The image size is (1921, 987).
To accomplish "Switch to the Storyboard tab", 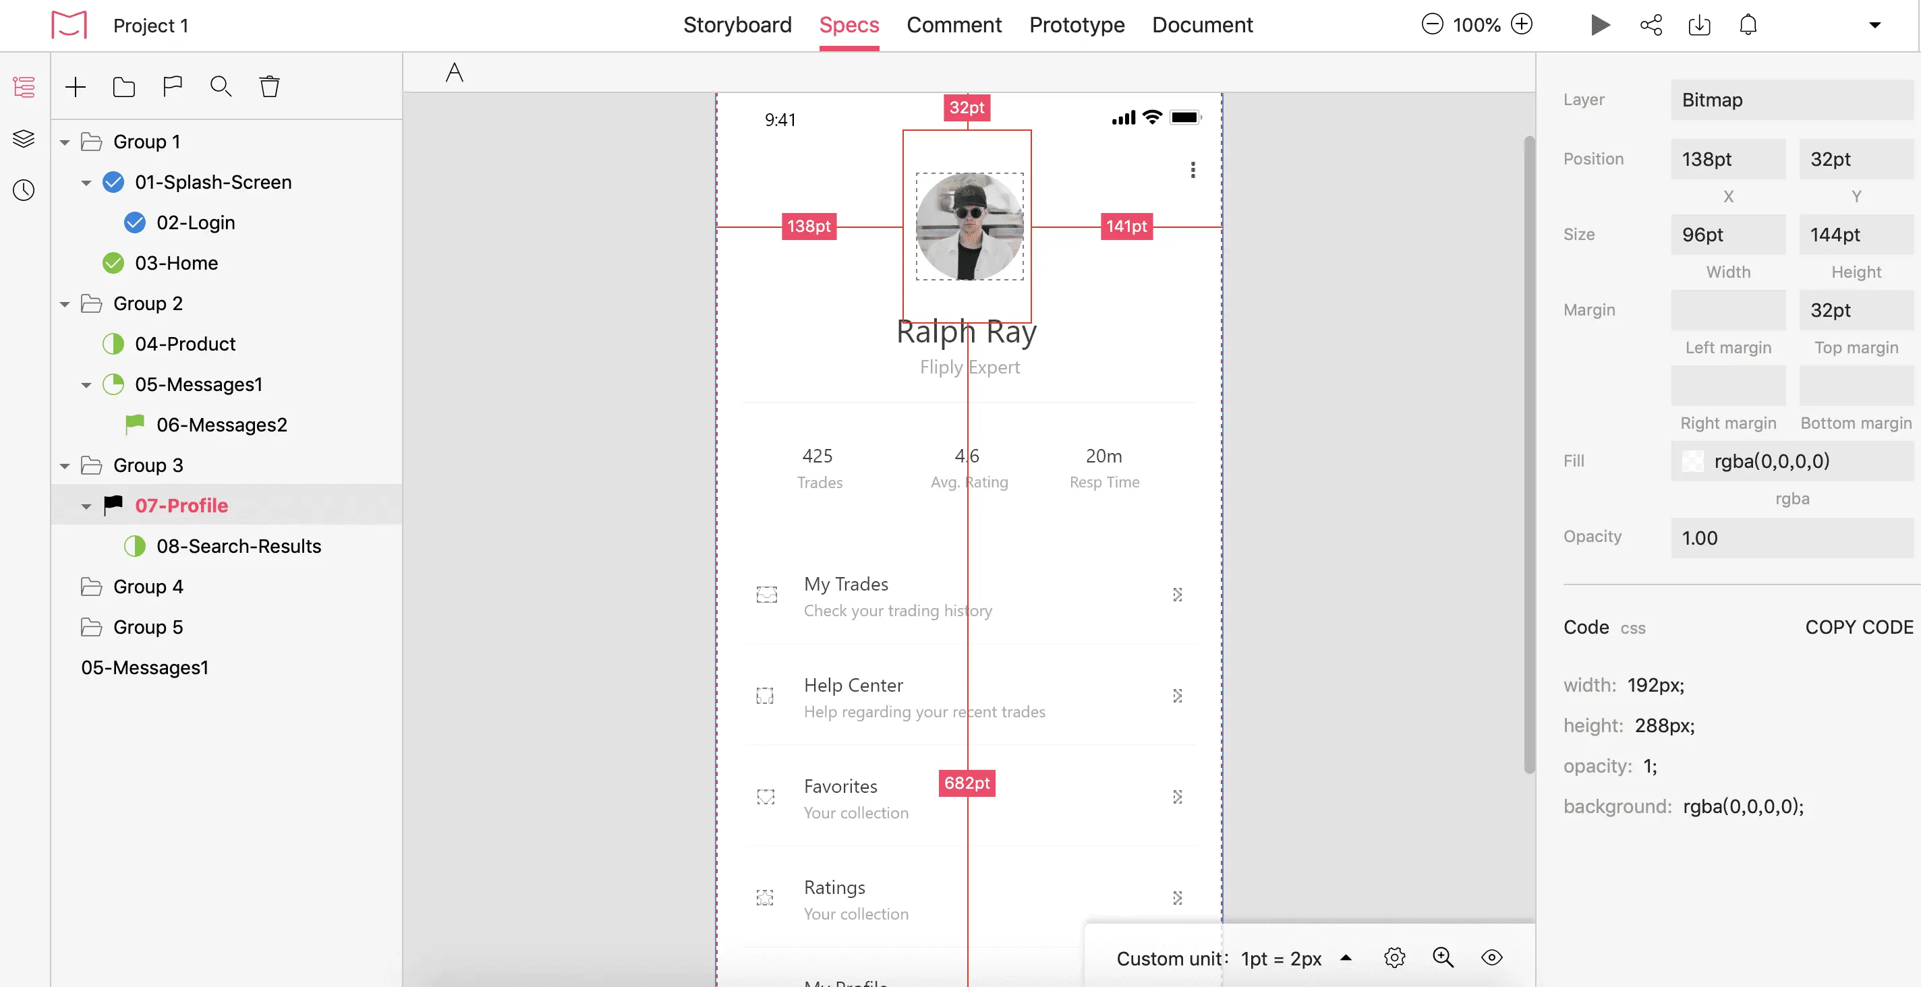I will pos(737,26).
